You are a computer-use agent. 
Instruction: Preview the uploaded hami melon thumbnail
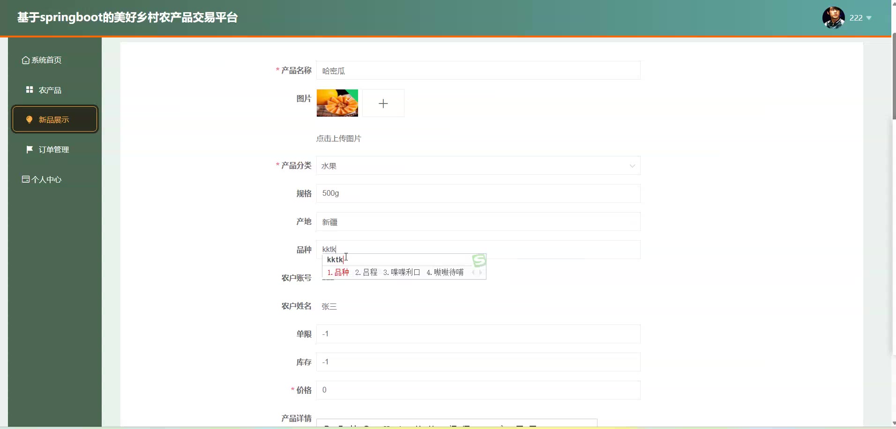coord(337,103)
